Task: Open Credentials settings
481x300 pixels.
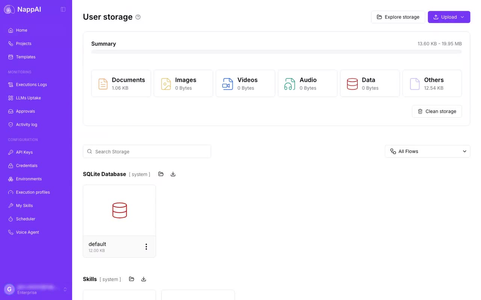Action: tap(36, 166)
